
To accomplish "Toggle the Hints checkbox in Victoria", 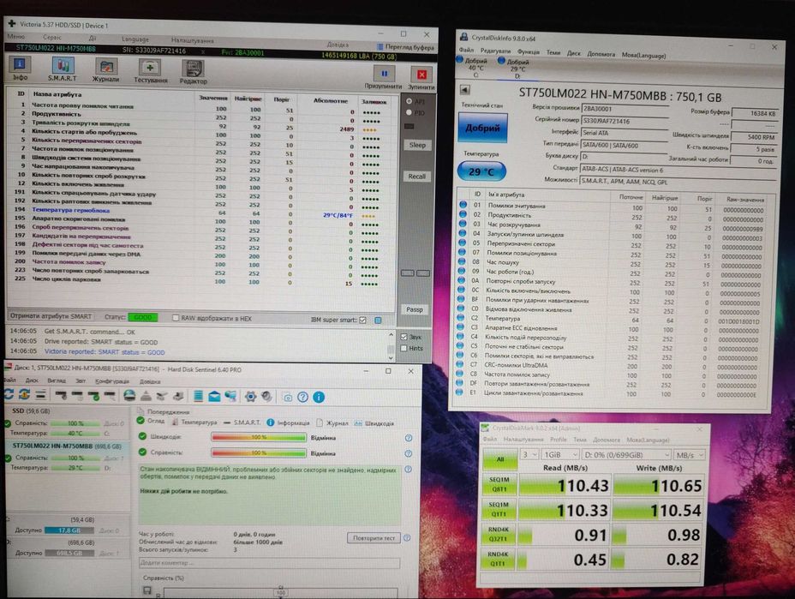I will 404,349.
